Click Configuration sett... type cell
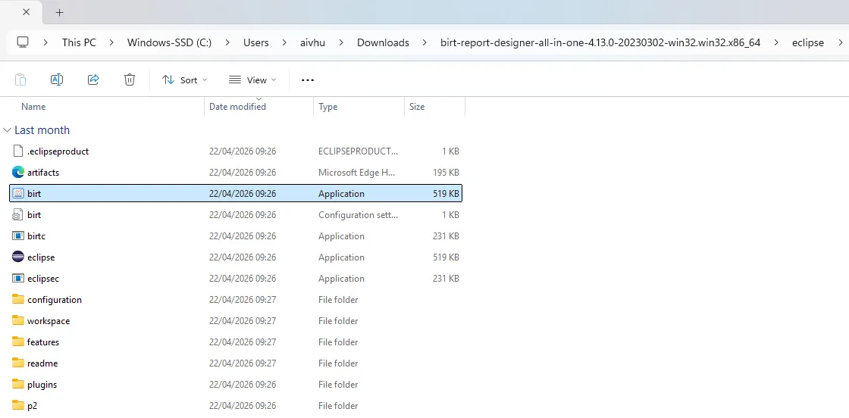Image resolution: width=849 pixels, height=418 pixels. pyautogui.click(x=358, y=214)
